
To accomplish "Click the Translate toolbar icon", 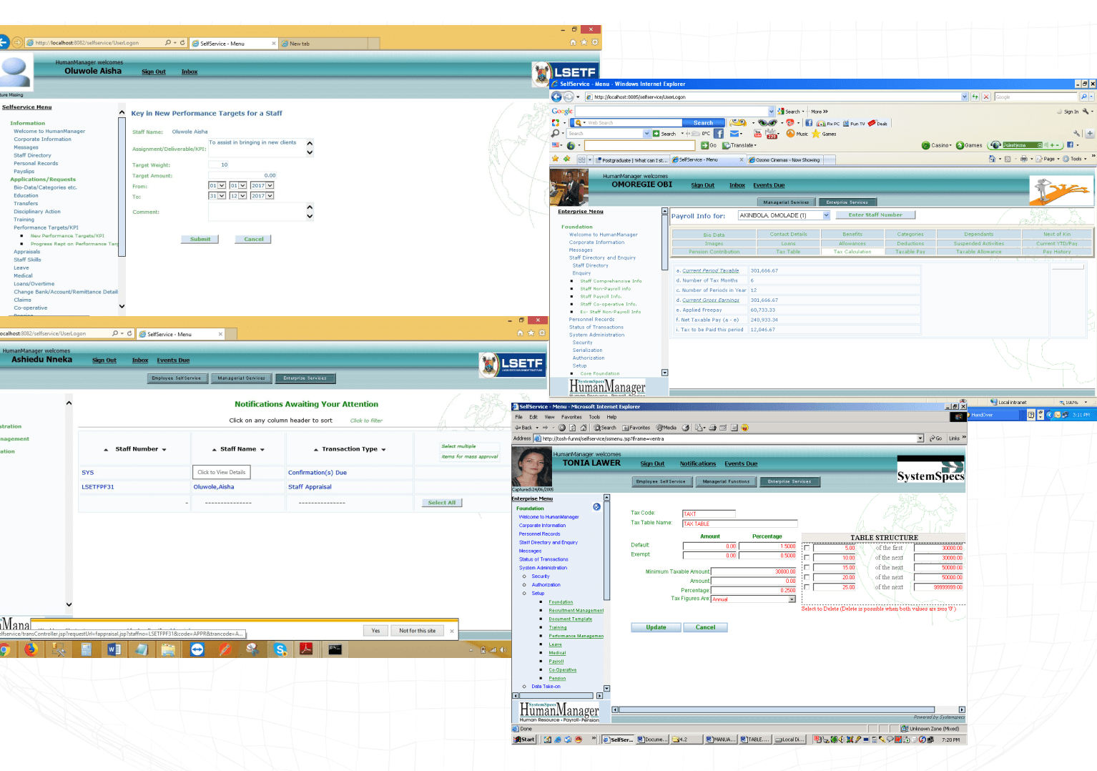I will (x=739, y=145).
